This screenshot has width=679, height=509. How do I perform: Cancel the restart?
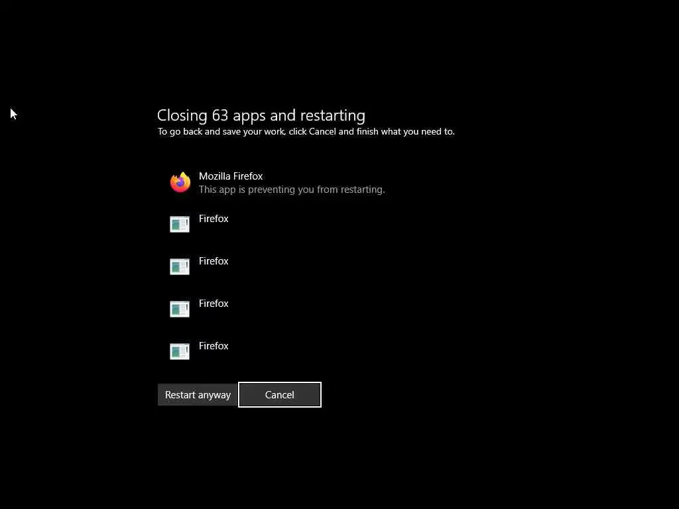(x=280, y=395)
